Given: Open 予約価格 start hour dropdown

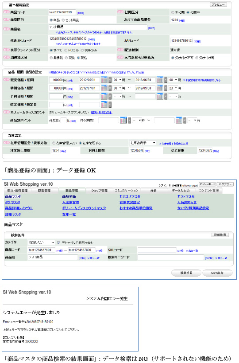Looking at the screenshot, I should pyautogui.click(x=117, y=96).
